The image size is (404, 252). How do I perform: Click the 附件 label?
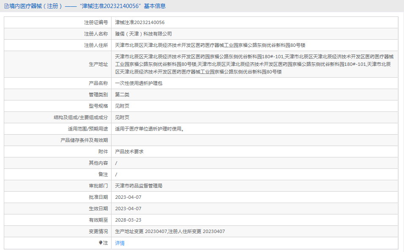103,152
